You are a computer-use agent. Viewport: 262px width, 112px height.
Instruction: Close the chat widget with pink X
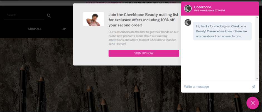click(253, 103)
